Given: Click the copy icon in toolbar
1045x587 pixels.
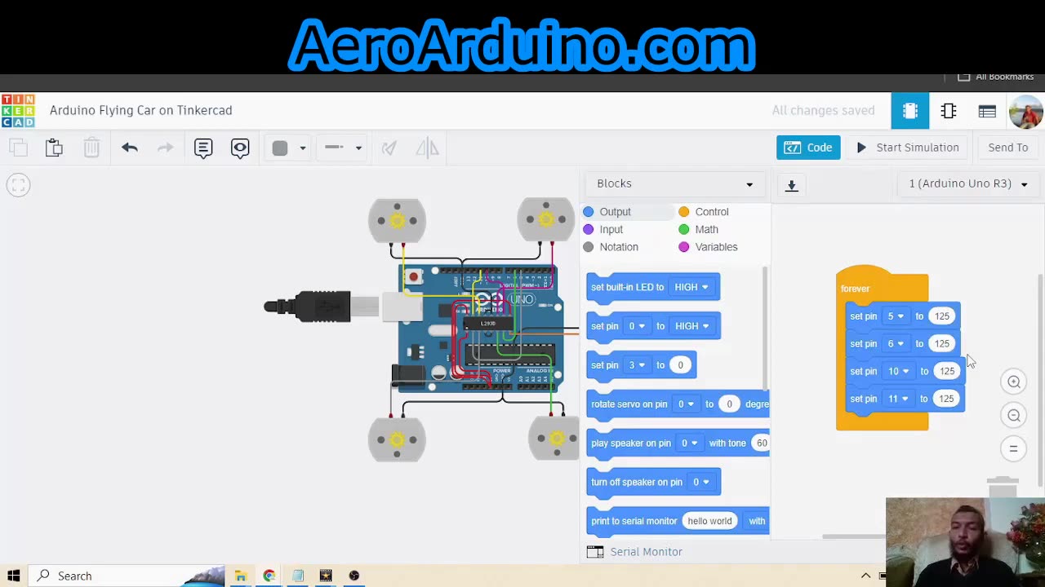Looking at the screenshot, I should pos(18,148).
